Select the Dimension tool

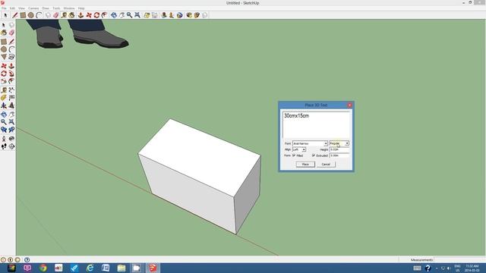pyautogui.click(x=11, y=90)
